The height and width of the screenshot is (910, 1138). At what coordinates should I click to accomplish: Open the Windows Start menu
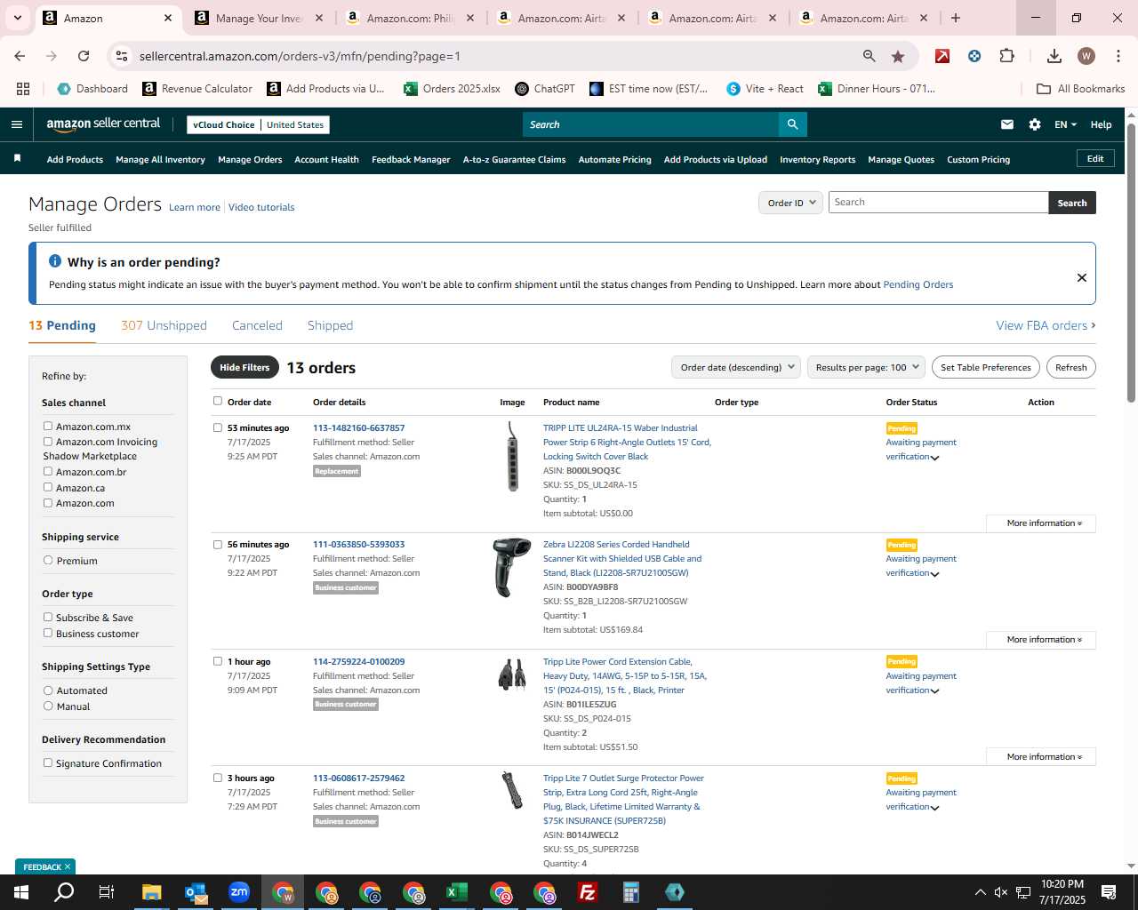point(20,892)
